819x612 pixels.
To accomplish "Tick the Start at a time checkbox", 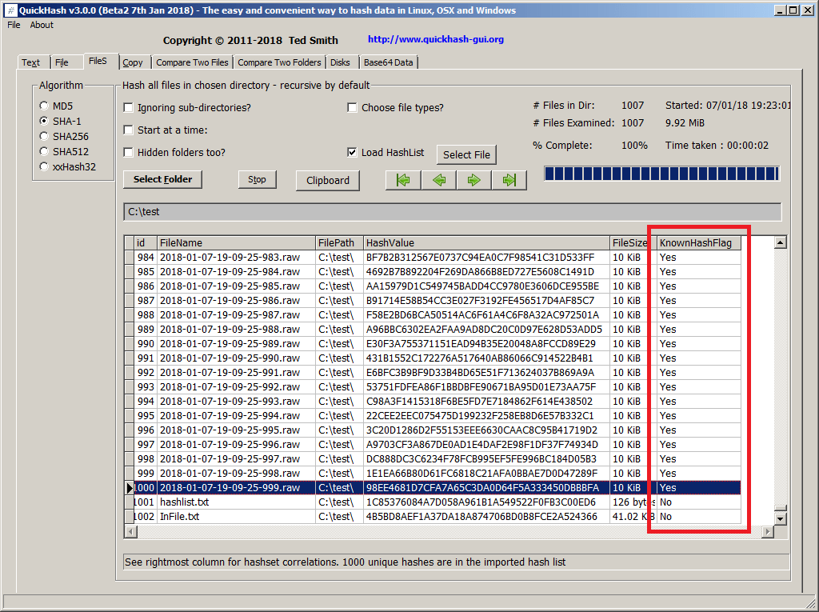I will pyautogui.click(x=128, y=130).
